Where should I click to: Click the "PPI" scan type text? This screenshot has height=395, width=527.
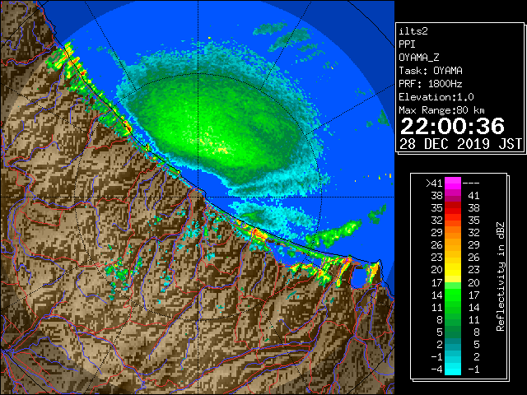click(x=407, y=44)
